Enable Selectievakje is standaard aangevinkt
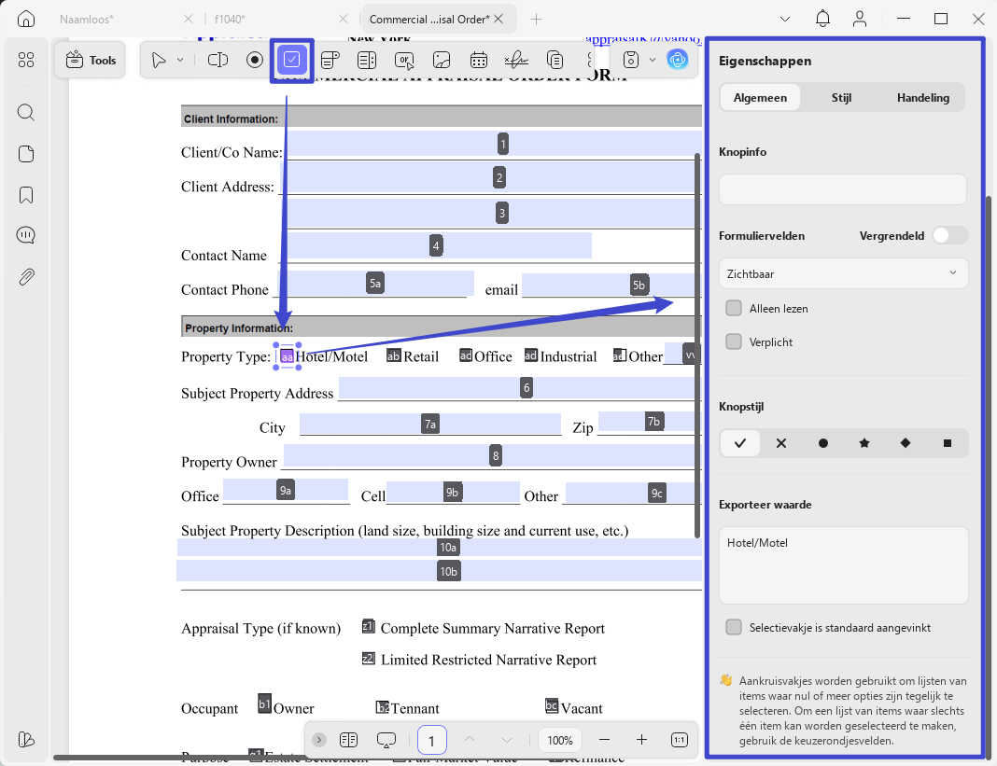 click(x=734, y=627)
